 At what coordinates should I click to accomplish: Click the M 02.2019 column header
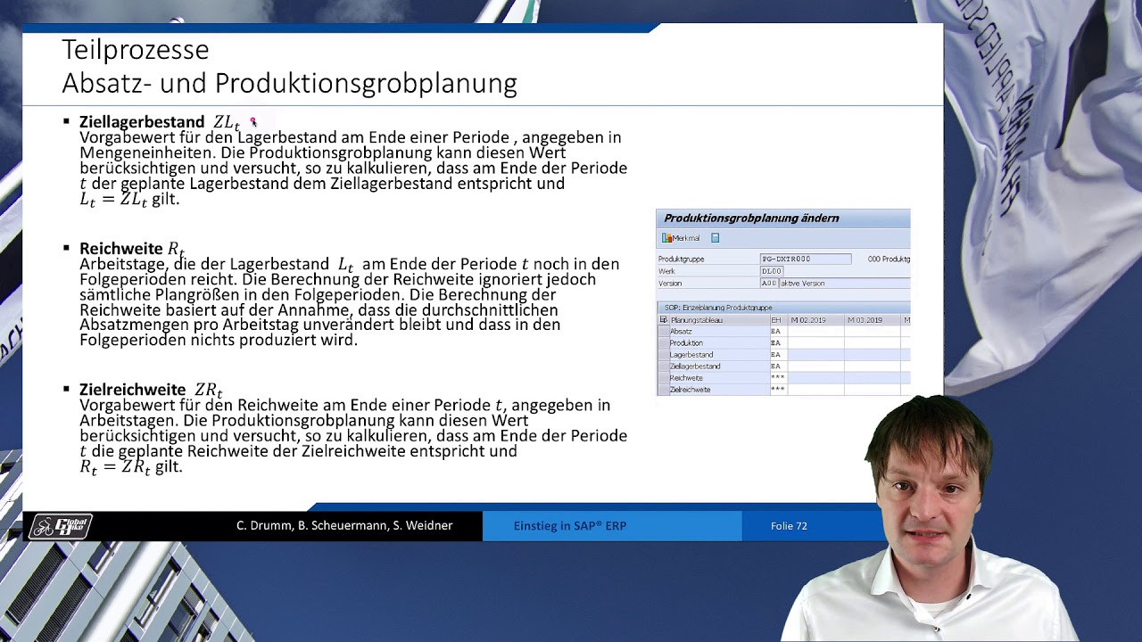[x=815, y=320]
